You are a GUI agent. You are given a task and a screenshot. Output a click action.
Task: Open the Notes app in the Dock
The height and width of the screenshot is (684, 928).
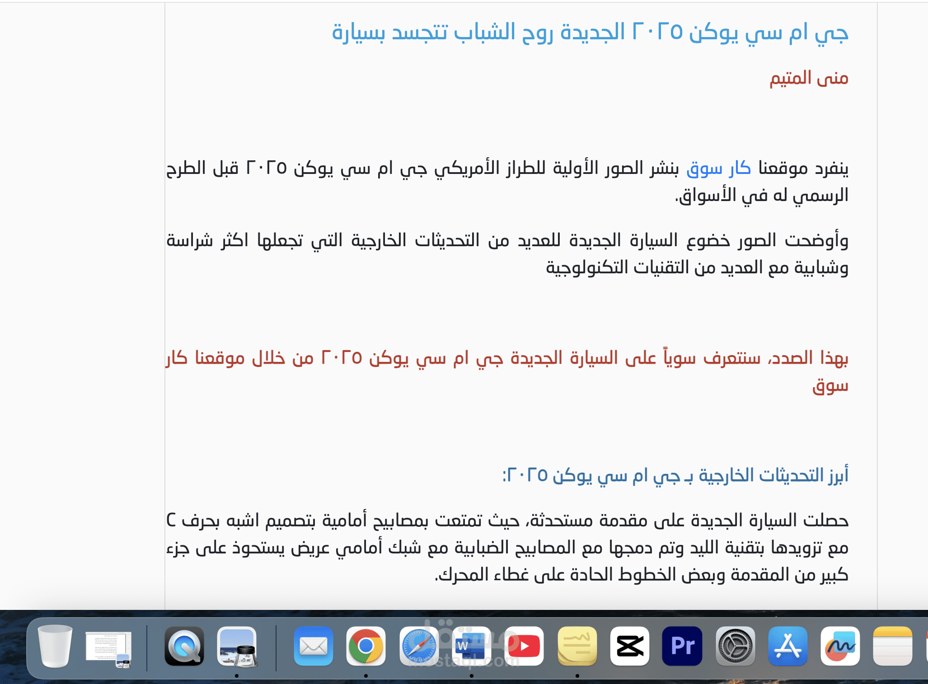[893, 646]
